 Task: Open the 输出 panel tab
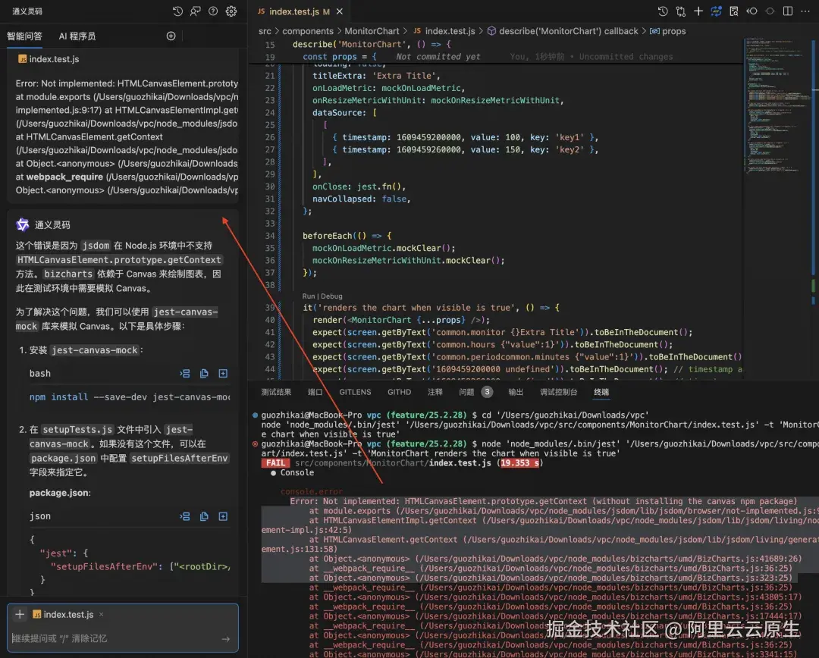click(516, 392)
